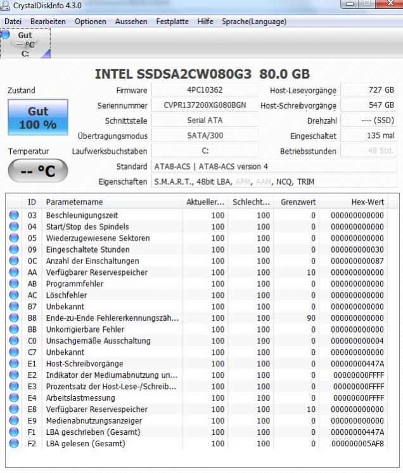Click the status icon for Löschfehler
This screenshot has height=473, width=403.
[x=14, y=295]
